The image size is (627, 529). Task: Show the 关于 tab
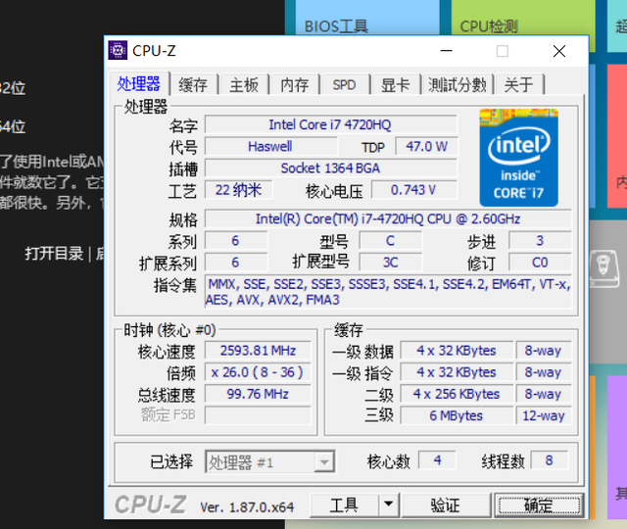tap(519, 85)
